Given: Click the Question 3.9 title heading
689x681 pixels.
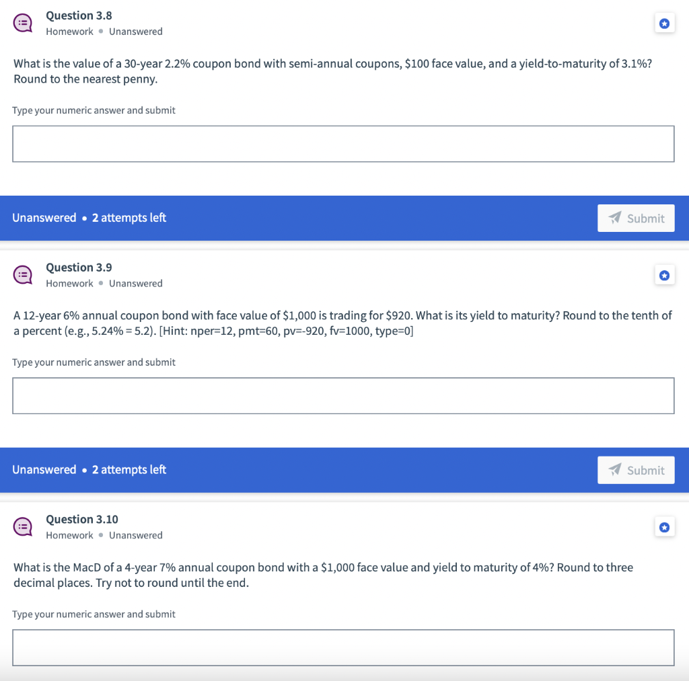Looking at the screenshot, I should coord(79,267).
